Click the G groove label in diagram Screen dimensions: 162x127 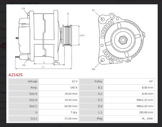68,14
